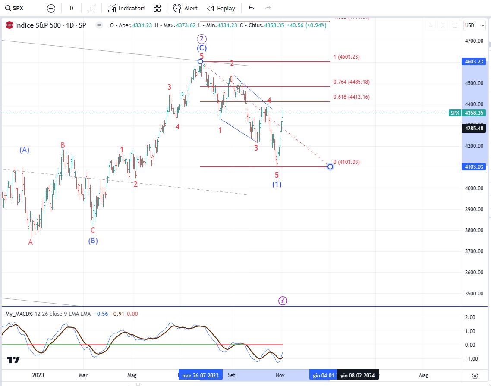Select the Fibonacci anchor point at 4103.03 level
491x386 pixels.
tap(330, 166)
